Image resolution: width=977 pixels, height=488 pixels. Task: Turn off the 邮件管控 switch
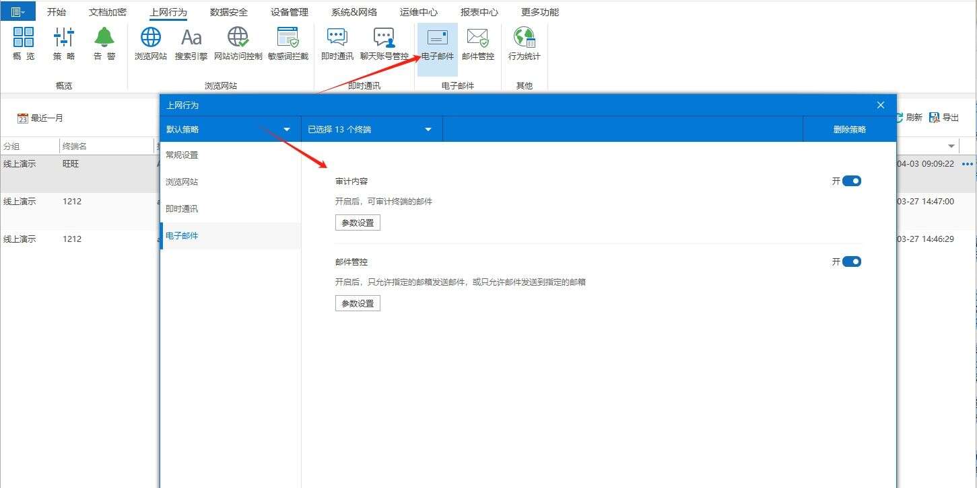[852, 261]
